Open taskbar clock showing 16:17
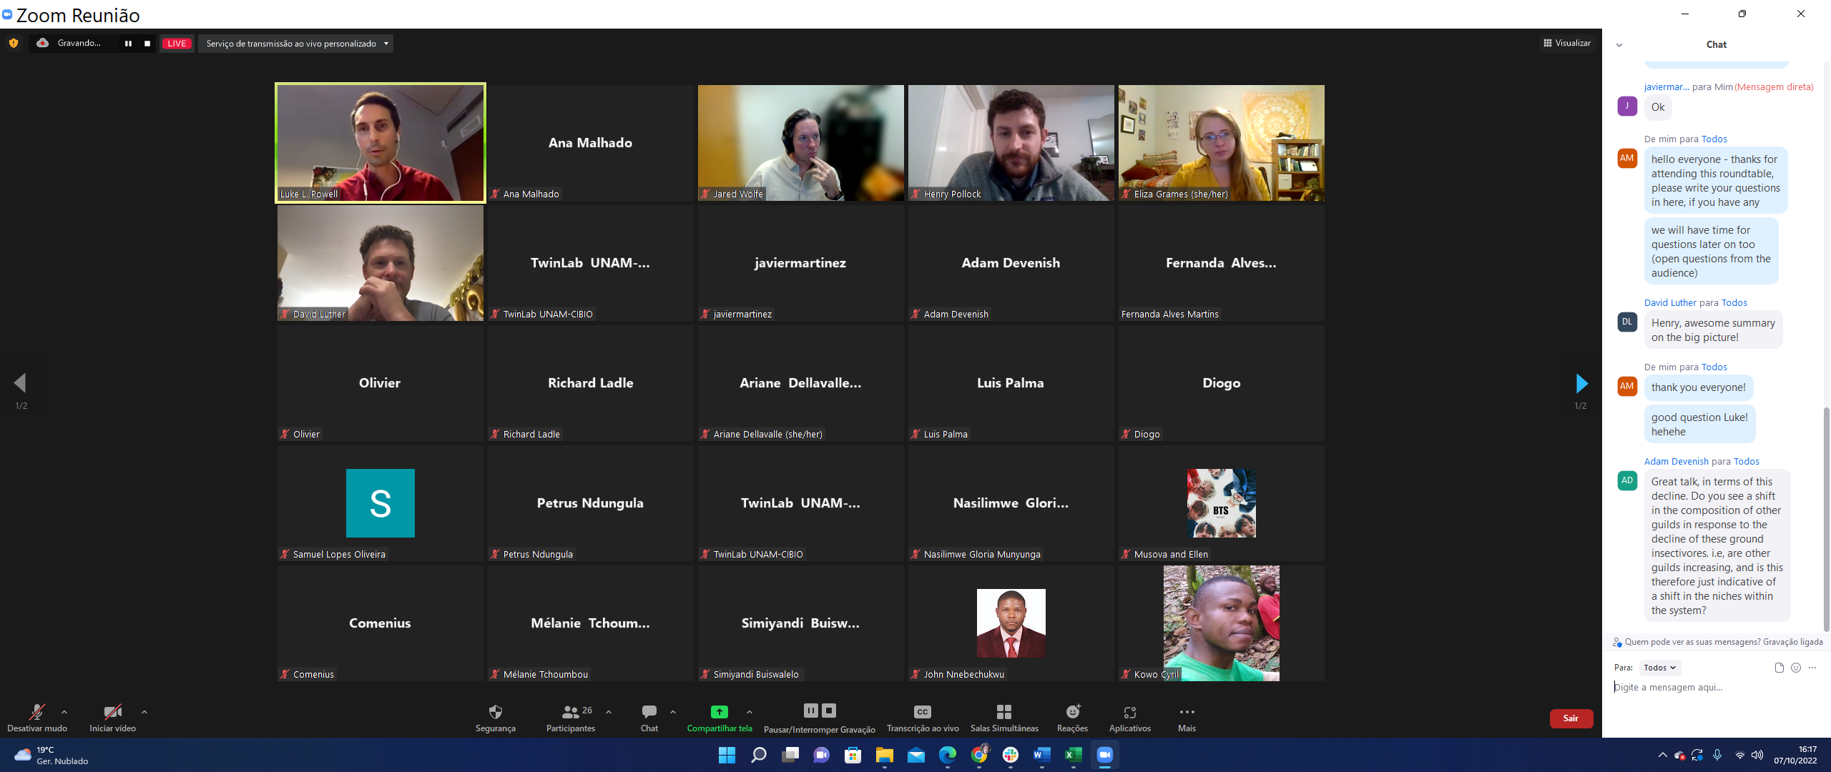Viewport: 1831px width, 772px height. (1795, 756)
